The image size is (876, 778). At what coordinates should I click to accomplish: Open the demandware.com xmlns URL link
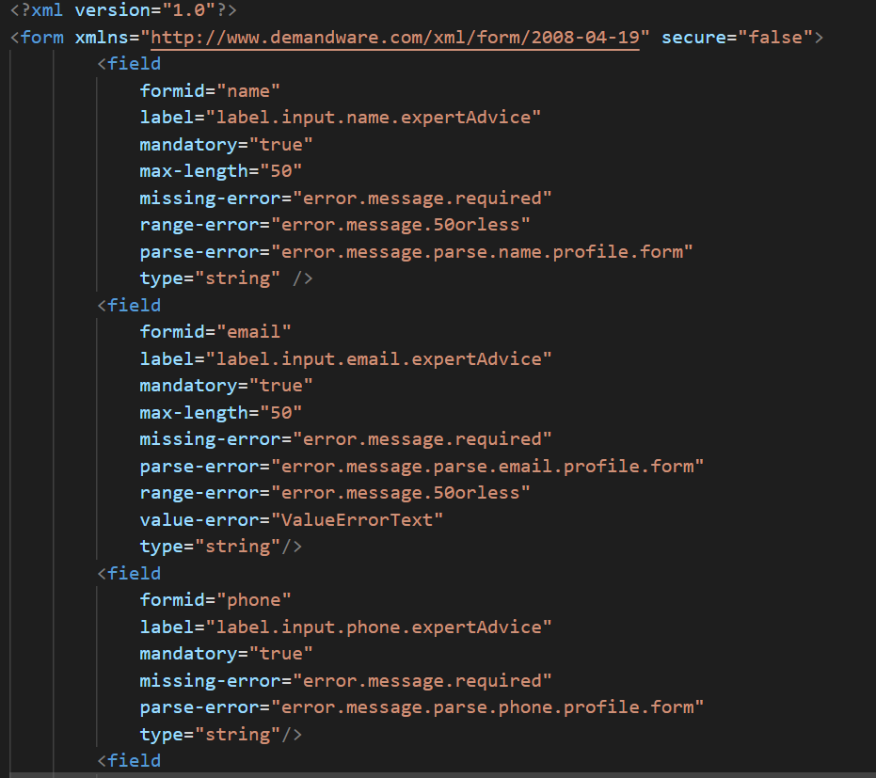pyautogui.click(x=395, y=38)
